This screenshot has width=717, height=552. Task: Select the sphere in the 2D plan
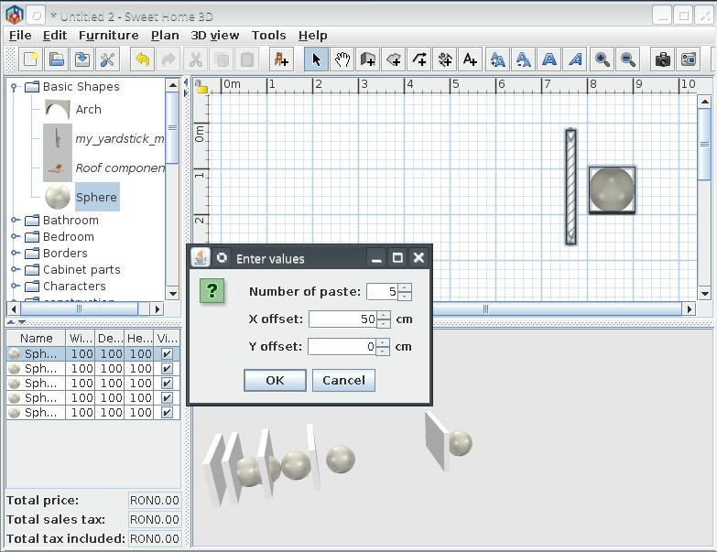click(612, 189)
